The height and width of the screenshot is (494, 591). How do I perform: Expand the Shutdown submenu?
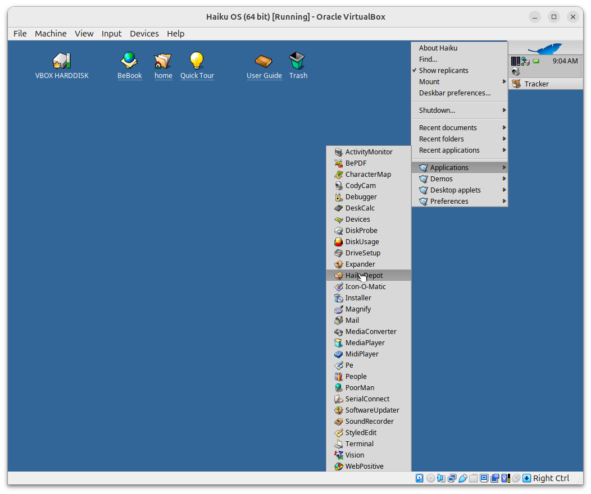click(x=460, y=111)
